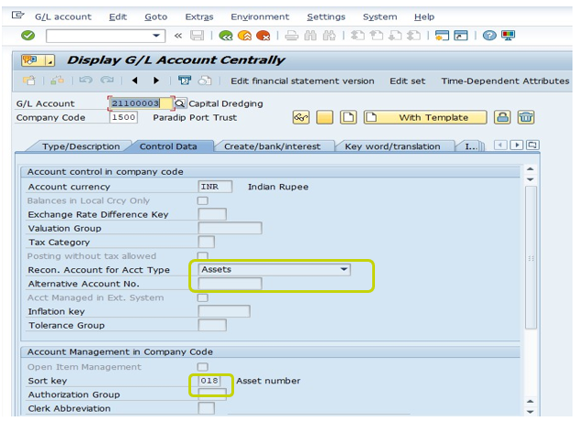Click the First Page icon
The width and height of the screenshot is (578, 421).
(358, 36)
